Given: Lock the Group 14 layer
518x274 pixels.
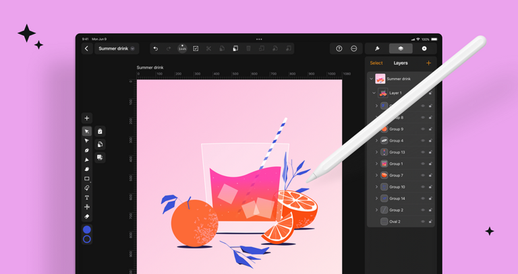Looking at the screenshot, I should [x=430, y=199].
